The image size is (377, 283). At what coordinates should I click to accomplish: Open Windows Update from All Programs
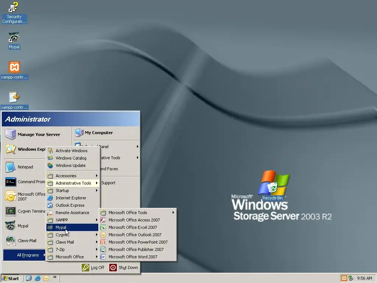pos(73,165)
